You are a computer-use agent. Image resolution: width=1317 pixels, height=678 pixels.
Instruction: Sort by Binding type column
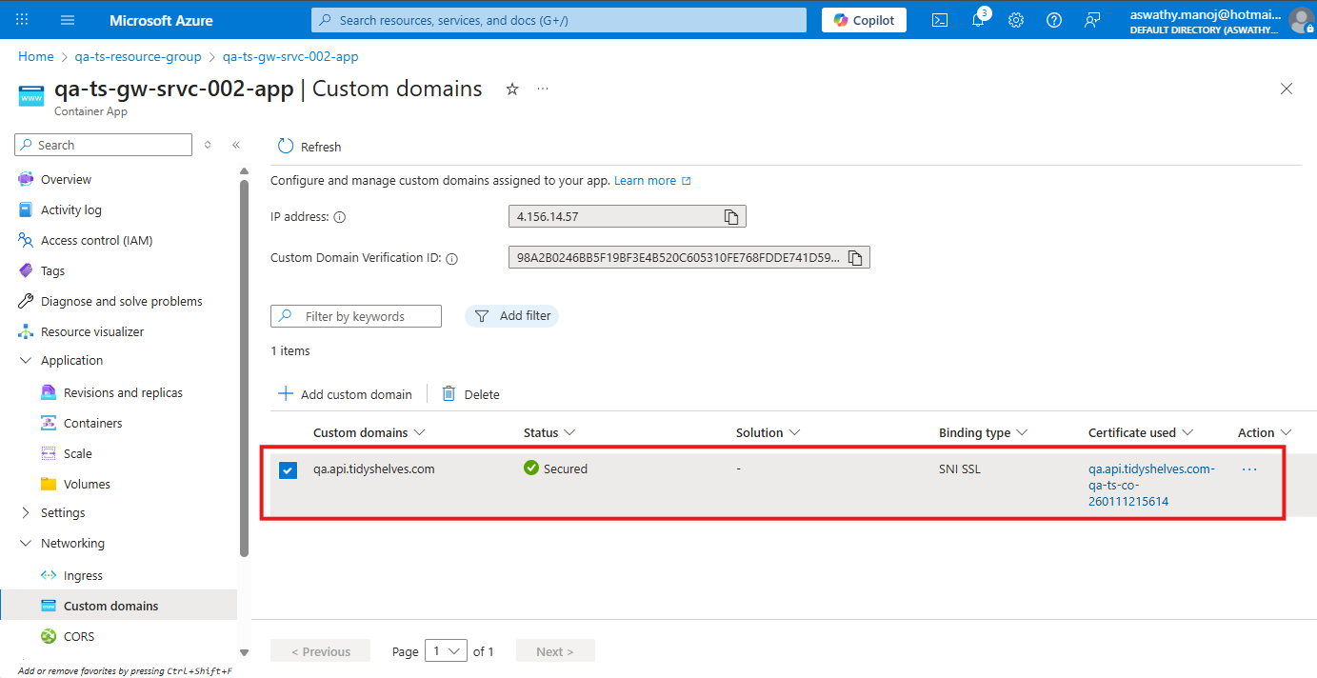(983, 432)
